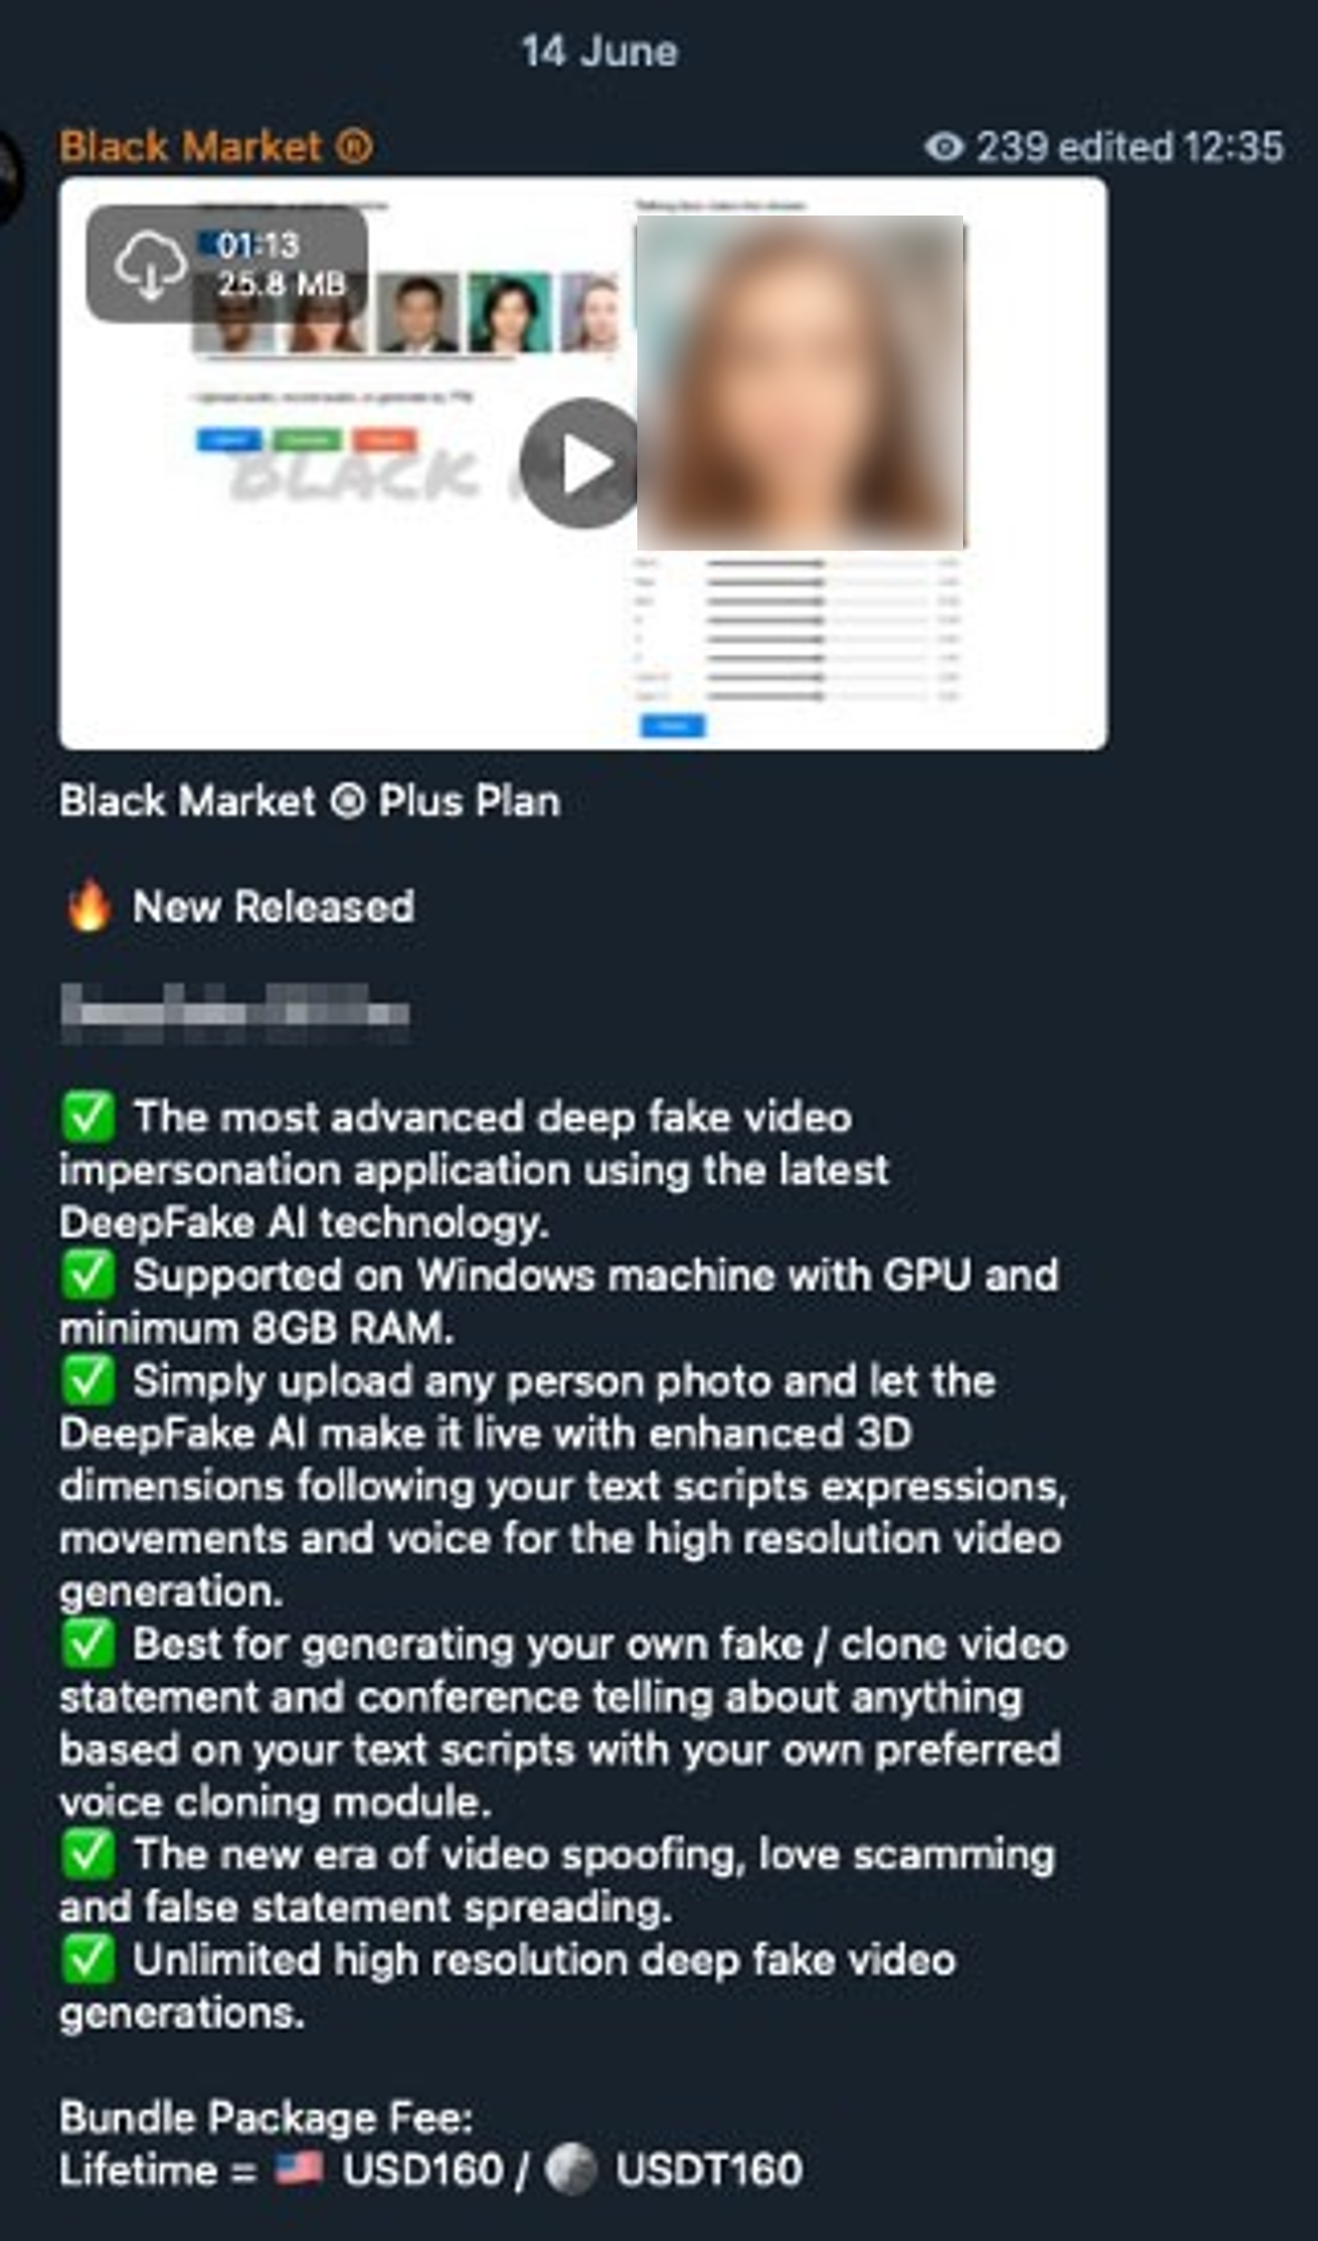1318x2241 pixels.
Task: Click the top slider in video preview
Action: (x=820, y=563)
